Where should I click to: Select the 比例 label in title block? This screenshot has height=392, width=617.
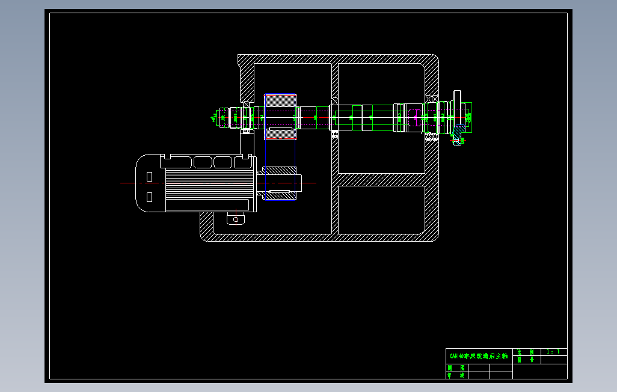click(526, 352)
